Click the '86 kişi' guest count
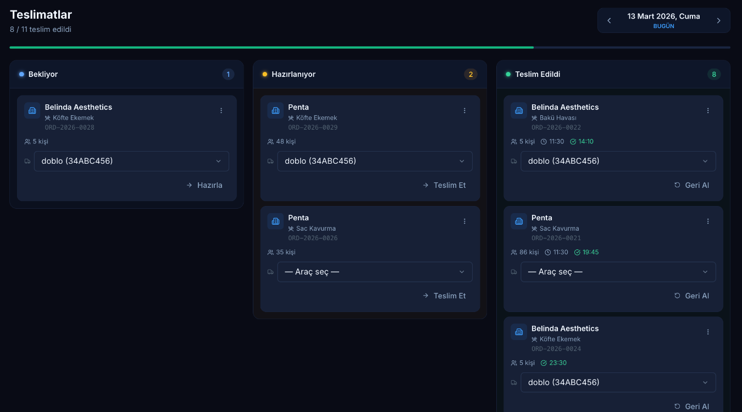 point(529,253)
